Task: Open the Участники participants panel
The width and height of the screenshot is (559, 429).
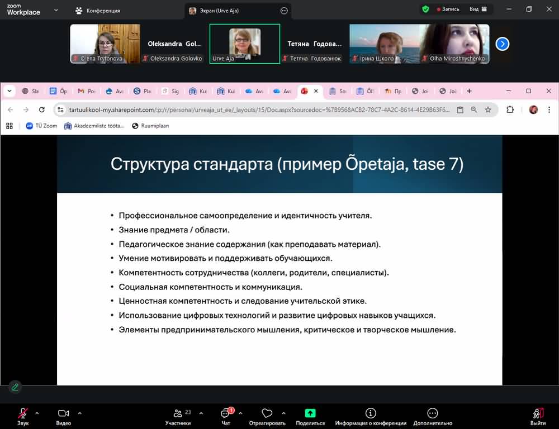Action: point(178,413)
